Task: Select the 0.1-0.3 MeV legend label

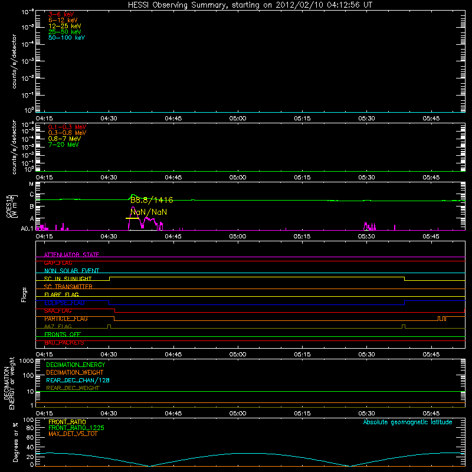Action: (x=67, y=127)
